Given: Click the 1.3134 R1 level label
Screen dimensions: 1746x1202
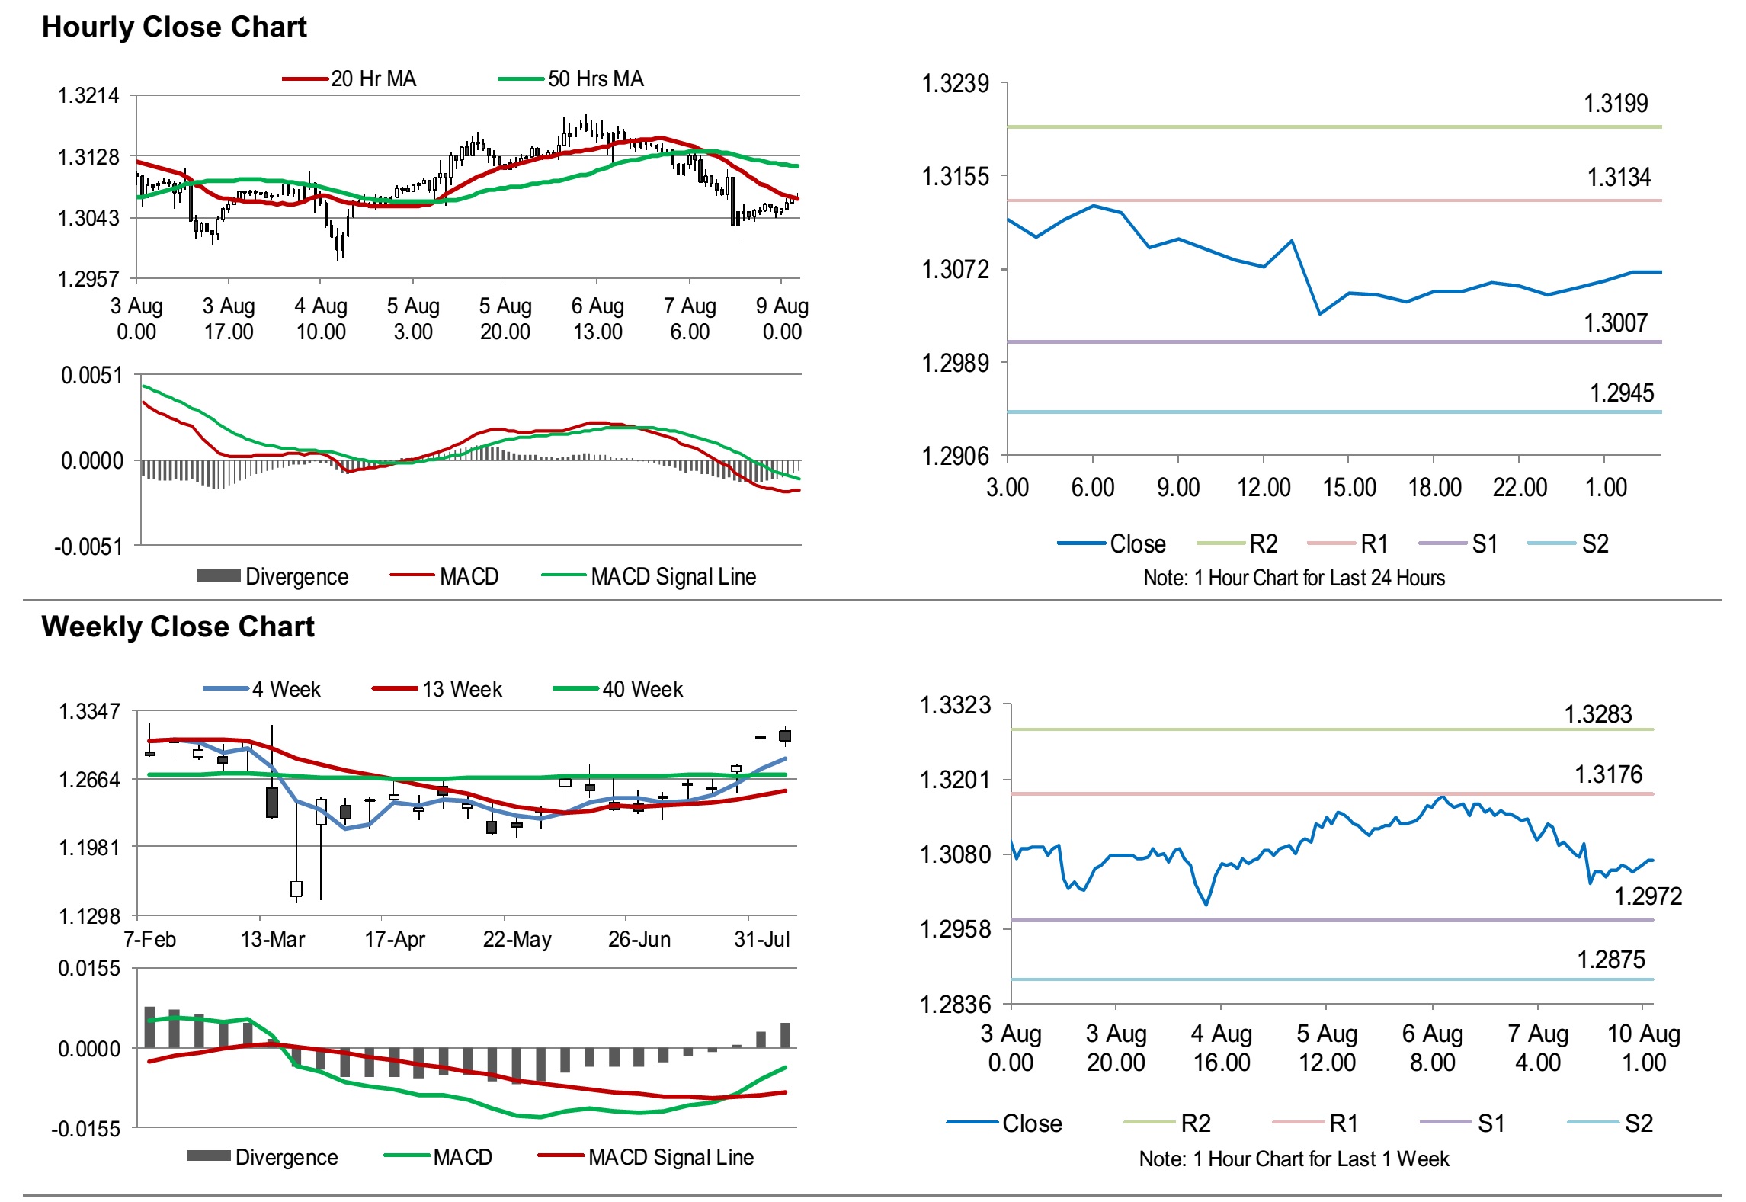Looking at the screenshot, I should pyautogui.click(x=1618, y=177).
